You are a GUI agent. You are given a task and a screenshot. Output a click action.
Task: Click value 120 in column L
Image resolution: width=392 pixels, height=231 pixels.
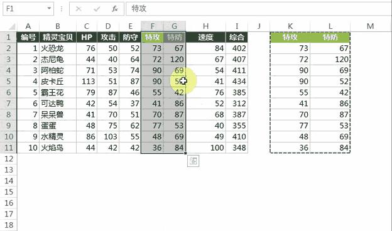pyautogui.click(x=330, y=60)
